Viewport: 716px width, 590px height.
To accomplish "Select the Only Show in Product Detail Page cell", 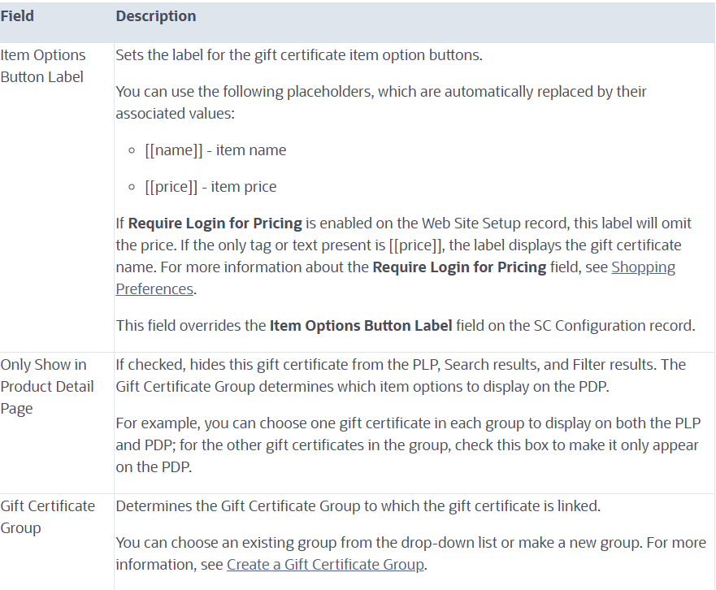I will (x=46, y=386).
